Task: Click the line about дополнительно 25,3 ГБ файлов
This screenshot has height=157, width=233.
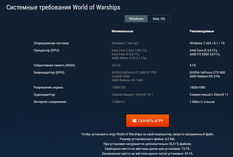Action: point(148,144)
